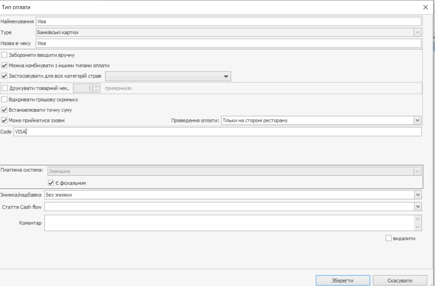
Task: Open the Знижка/надбавка dropdown
Action: 418,195
